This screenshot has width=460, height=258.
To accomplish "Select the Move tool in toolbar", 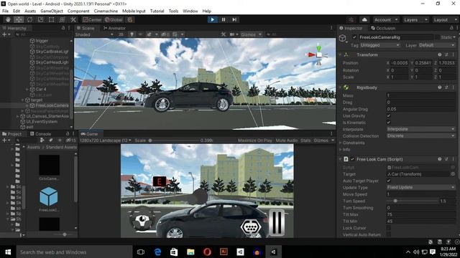I will click(19, 19).
